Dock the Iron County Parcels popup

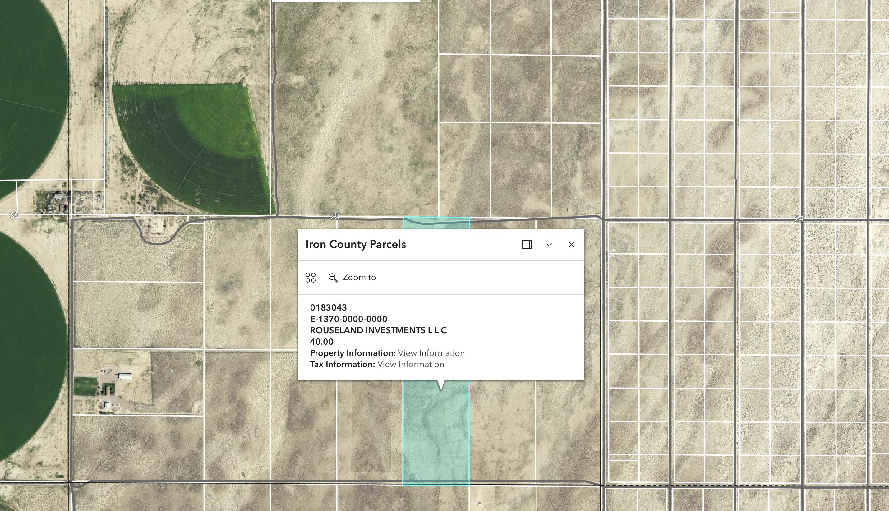click(527, 245)
